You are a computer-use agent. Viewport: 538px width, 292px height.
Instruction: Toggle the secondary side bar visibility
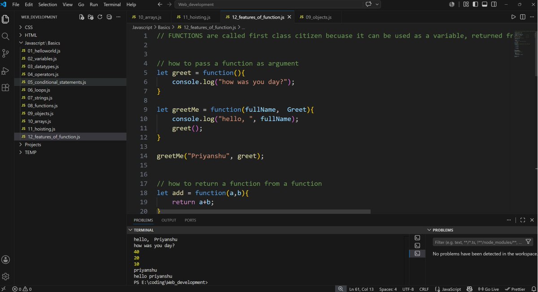click(x=494, y=4)
